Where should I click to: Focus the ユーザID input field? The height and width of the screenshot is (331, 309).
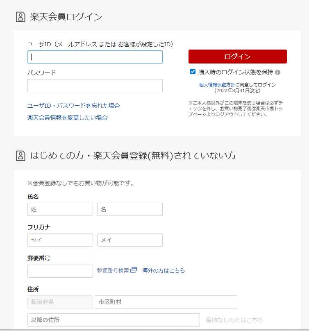[x=95, y=57]
